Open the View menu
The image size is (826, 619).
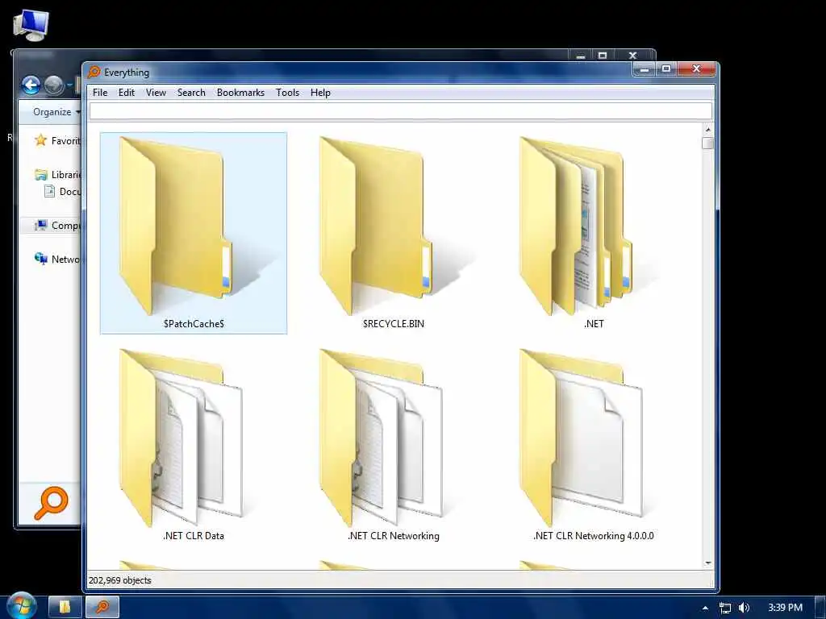(156, 93)
